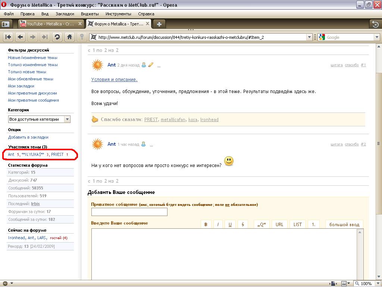Image resolution: width=382 pixels, height=287 pixels.
Task: Expand the 'Все доступные категории' dropdown
Action: [x=67, y=119]
